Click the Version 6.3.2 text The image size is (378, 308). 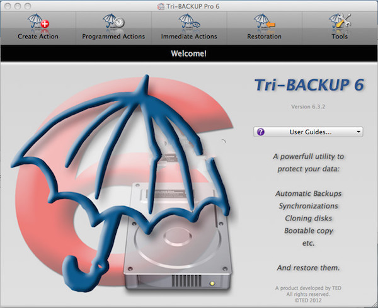tap(308, 106)
